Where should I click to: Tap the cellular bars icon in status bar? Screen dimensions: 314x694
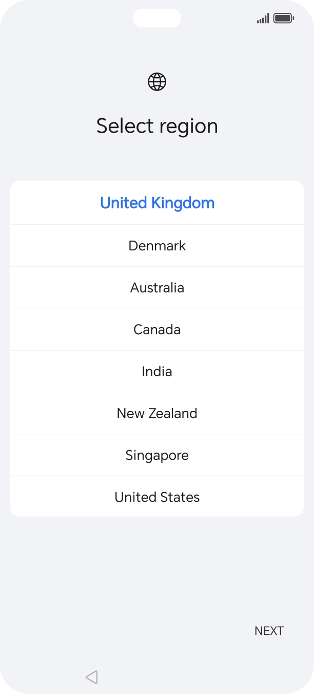[x=262, y=17]
